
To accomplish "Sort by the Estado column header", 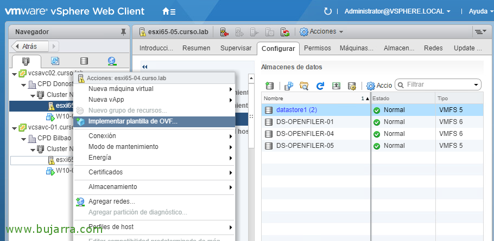I will tap(403, 99).
